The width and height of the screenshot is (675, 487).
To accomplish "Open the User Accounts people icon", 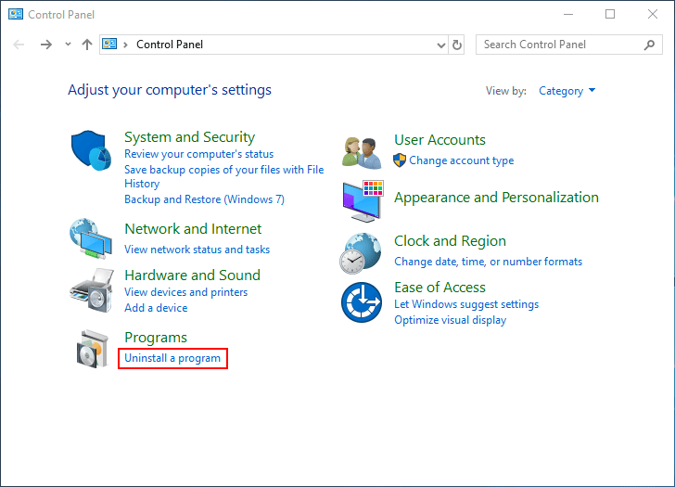I will pos(362,152).
